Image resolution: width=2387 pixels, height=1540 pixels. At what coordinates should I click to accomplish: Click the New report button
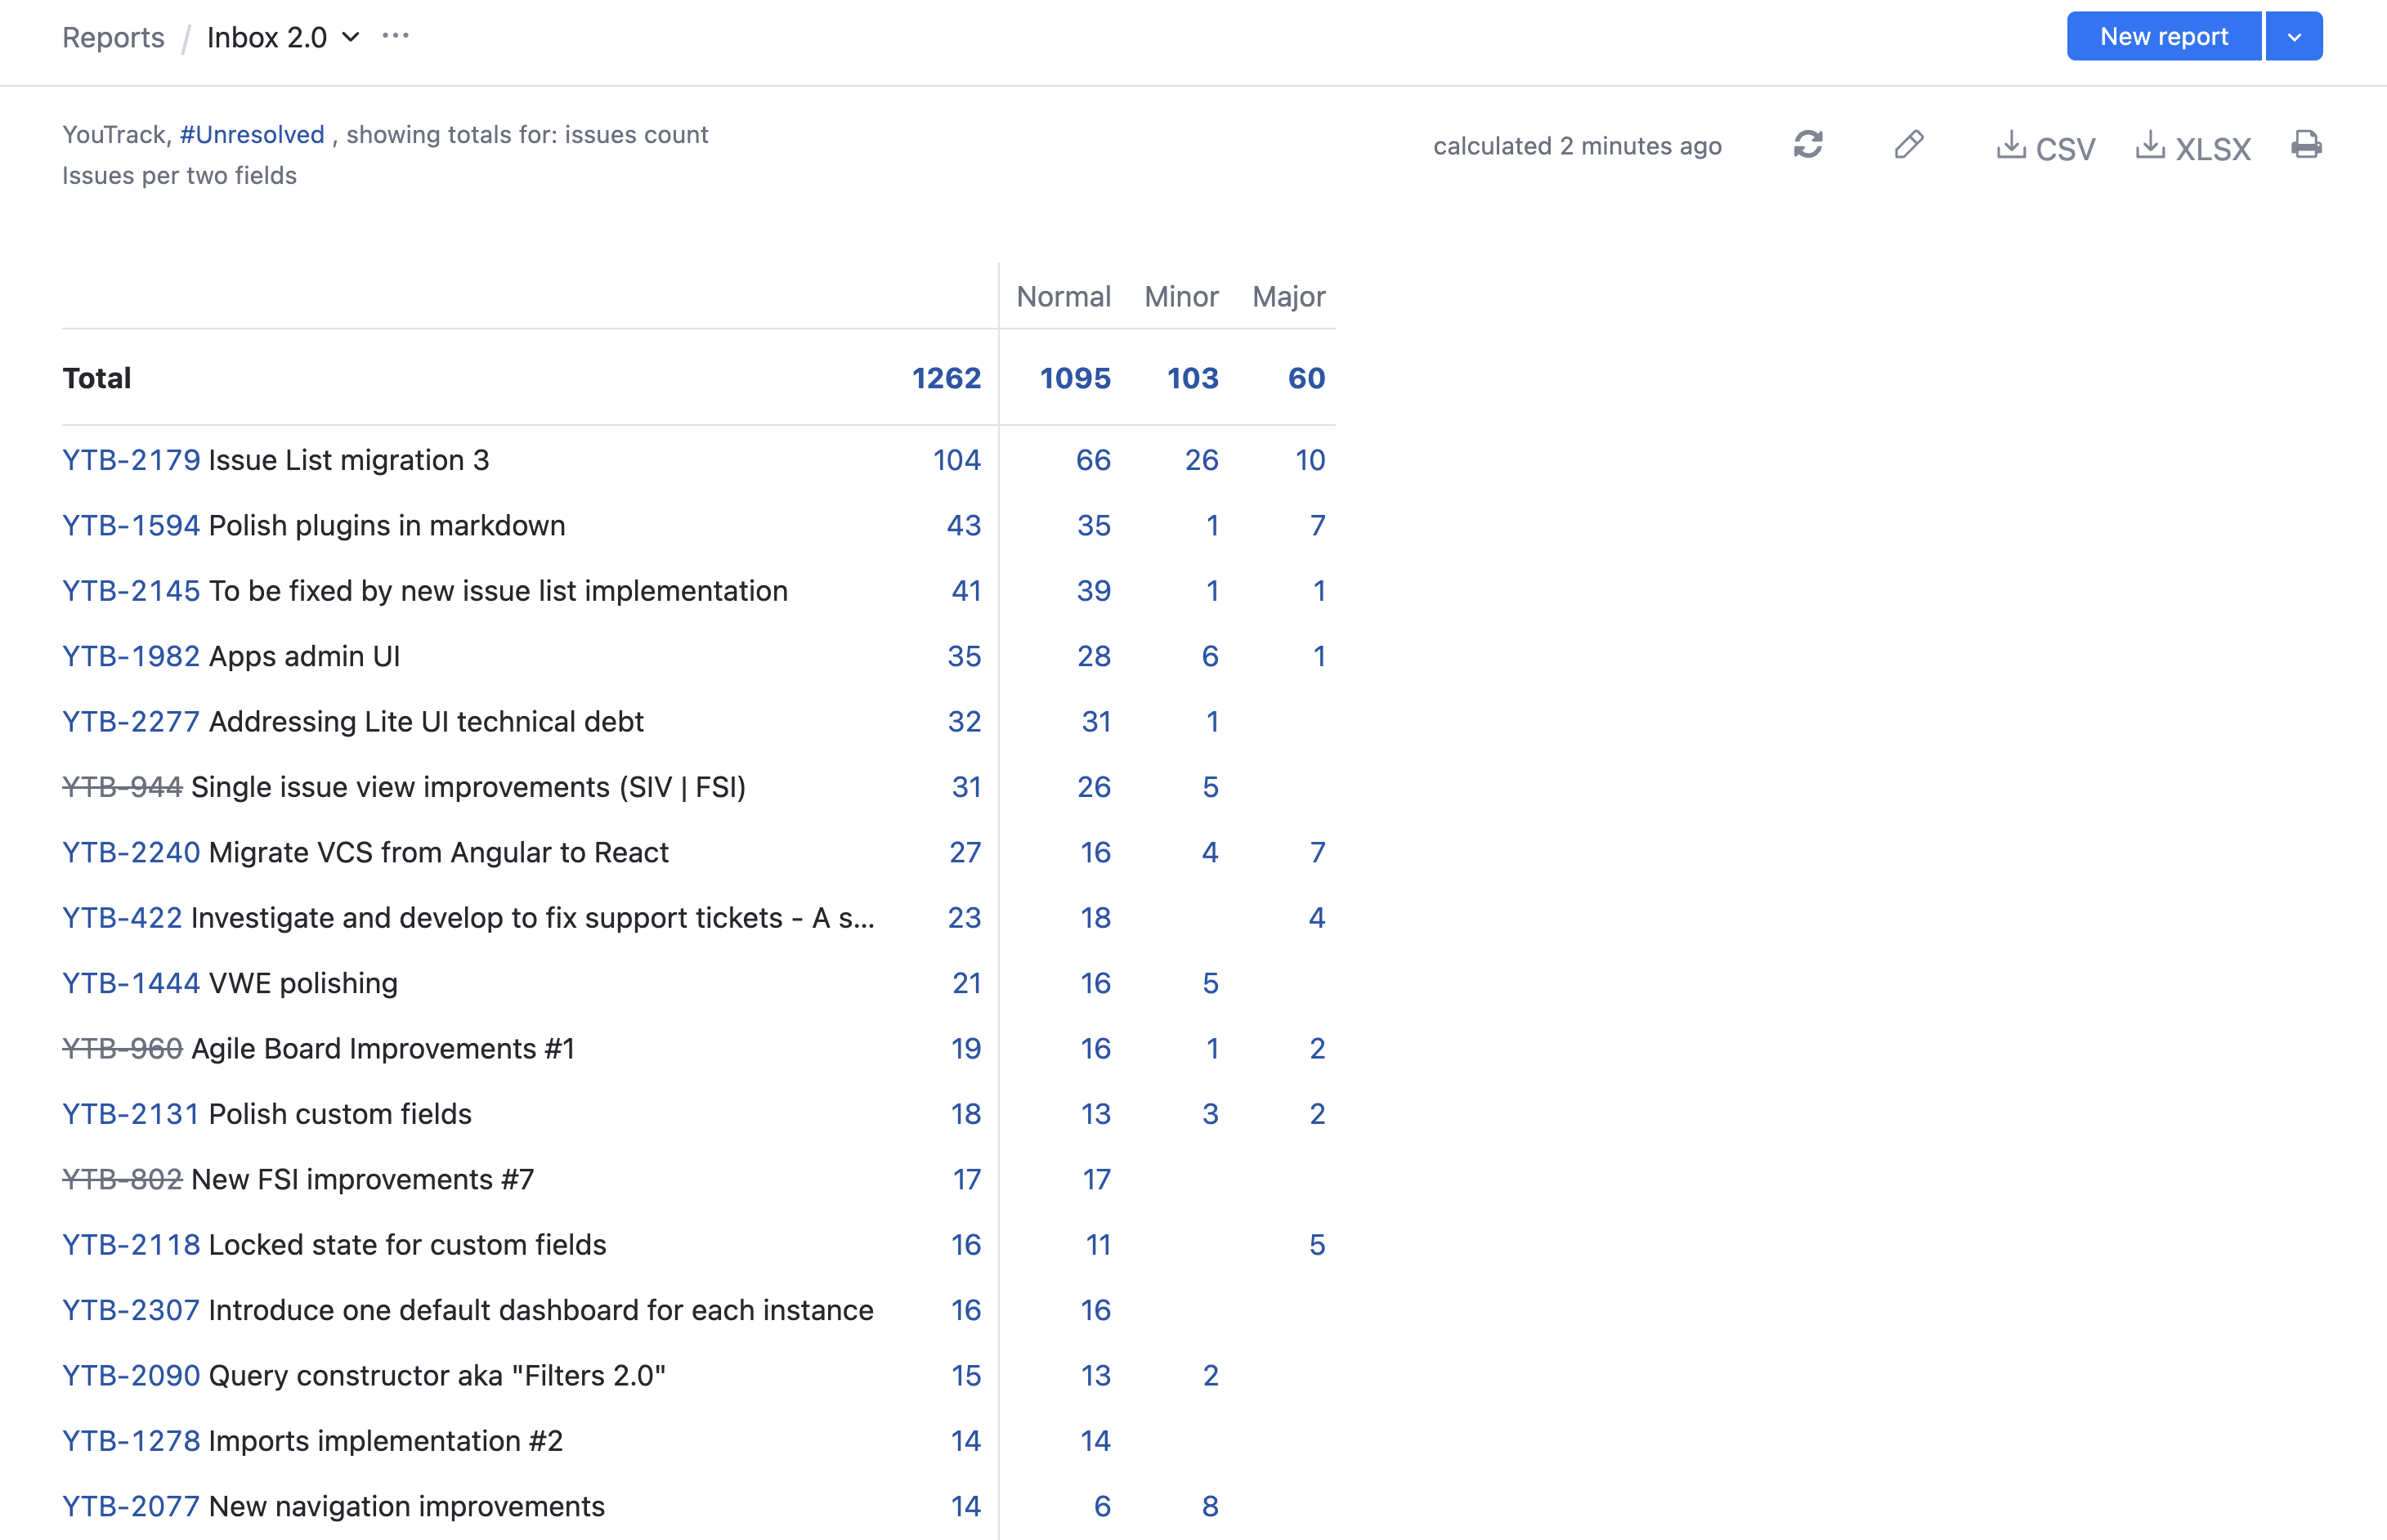pyautogui.click(x=2163, y=37)
